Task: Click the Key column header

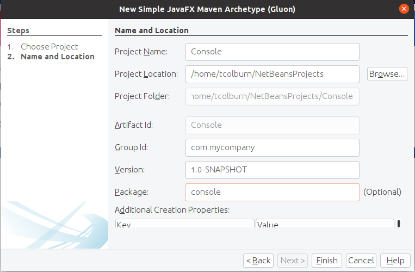Action: [x=185, y=224]
